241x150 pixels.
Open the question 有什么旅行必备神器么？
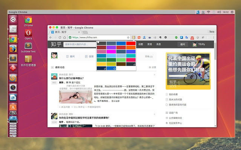click(x=71, y=78)
